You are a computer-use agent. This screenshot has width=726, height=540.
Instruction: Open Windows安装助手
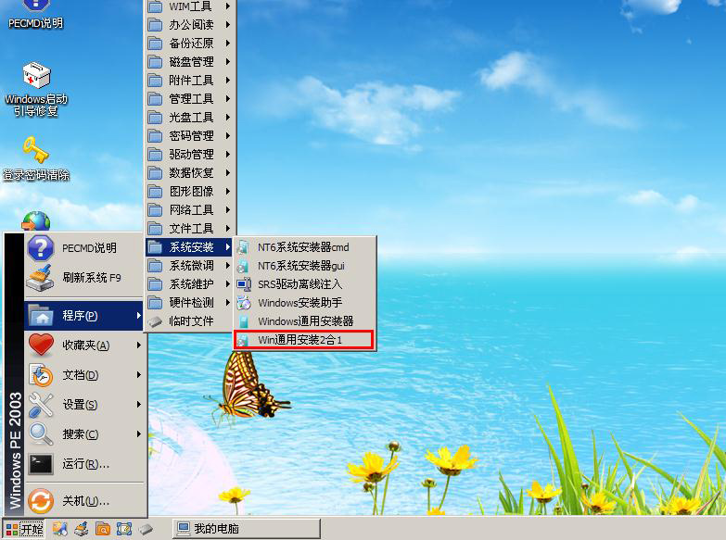304,303
